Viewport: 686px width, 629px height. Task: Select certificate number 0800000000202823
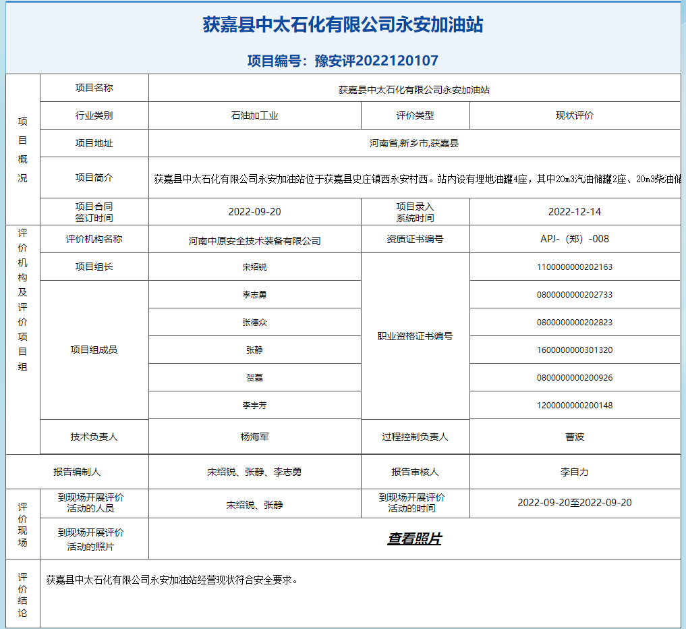575,322
